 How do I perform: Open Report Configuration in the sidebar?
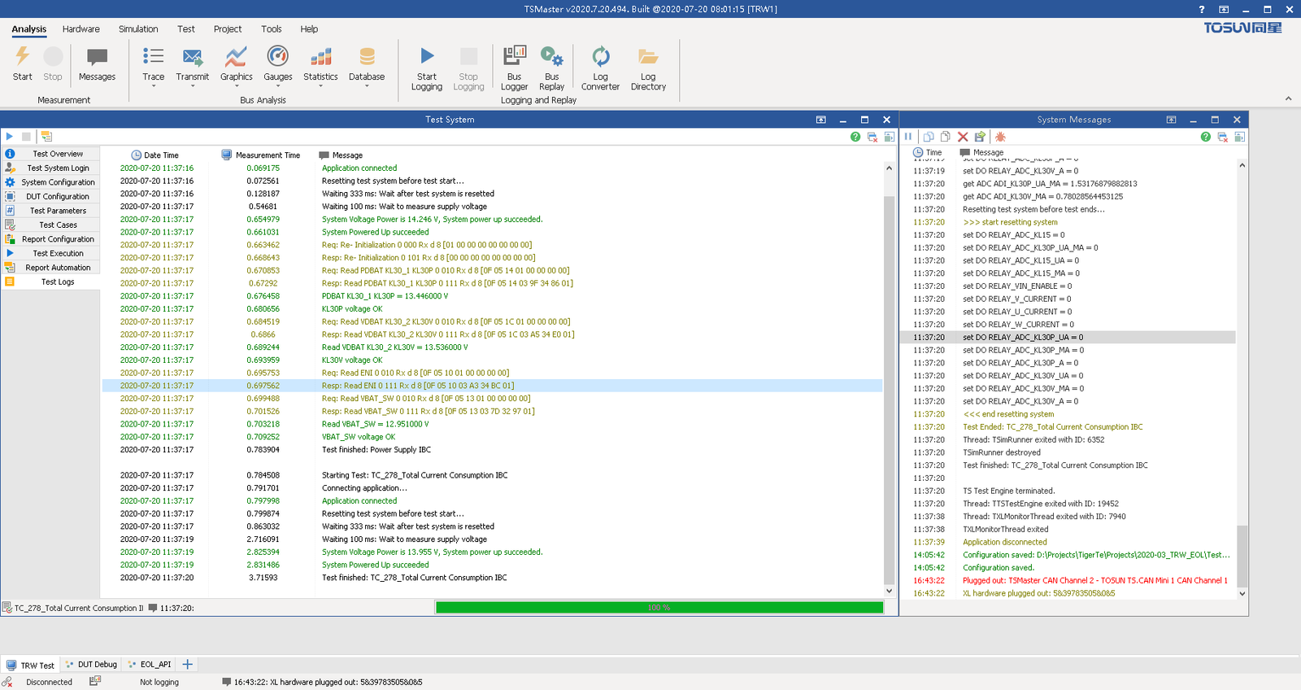51,239
